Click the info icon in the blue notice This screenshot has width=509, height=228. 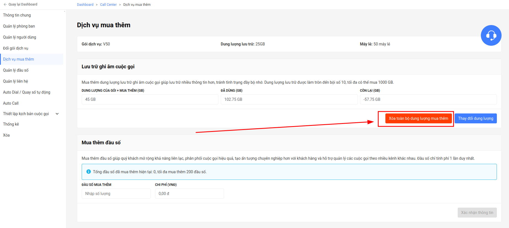point(89,172)
